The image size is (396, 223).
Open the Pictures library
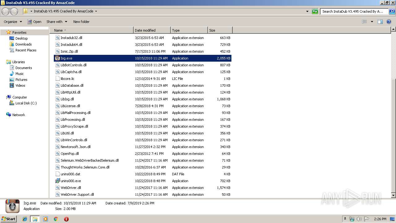19,80
